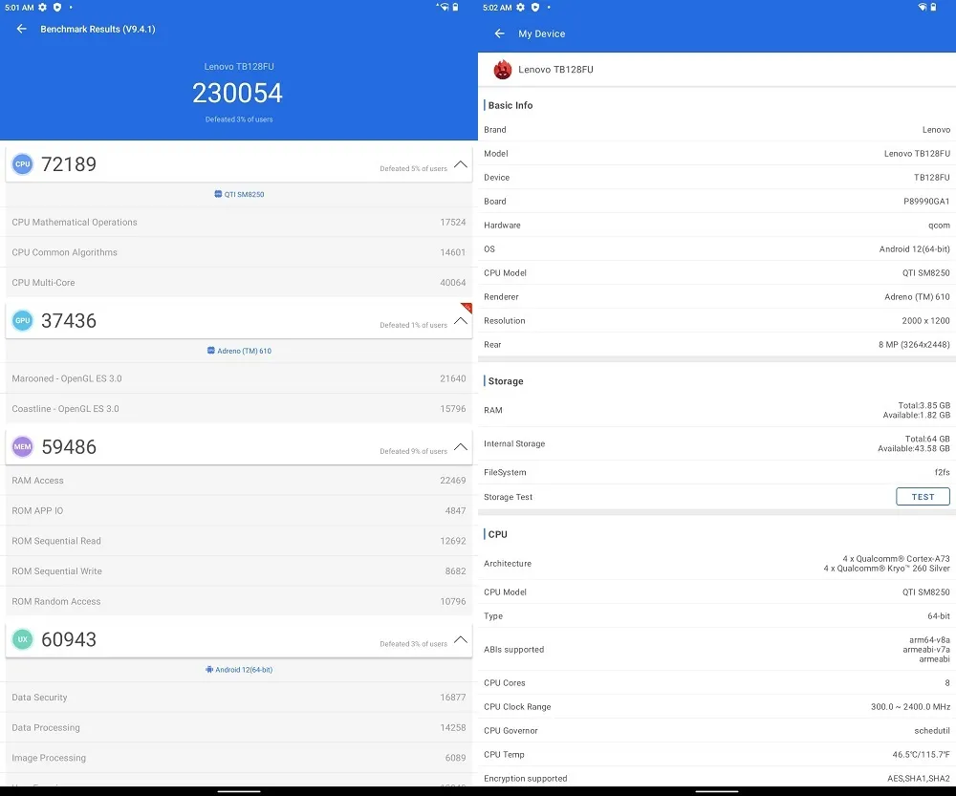Tap the Android 12(64-bit) label under UX
956x796 pixels.
tap(239, 670)
